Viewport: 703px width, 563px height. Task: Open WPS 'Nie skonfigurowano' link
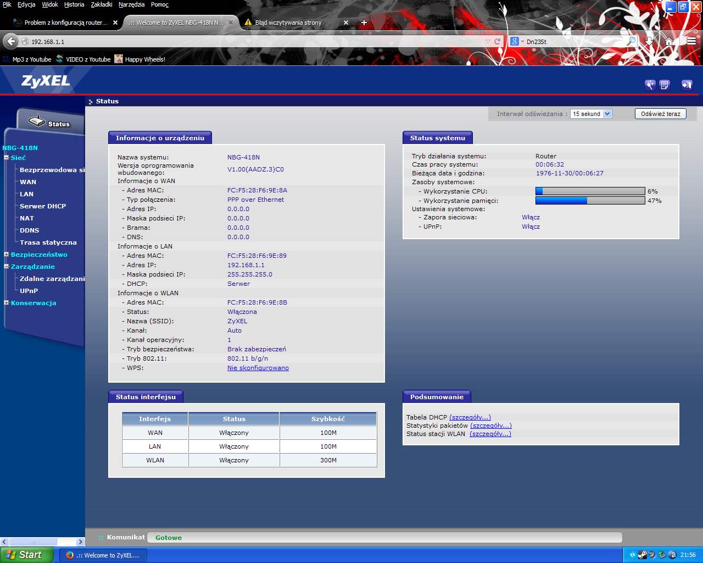pyautogui.click(x=258, y=368)
